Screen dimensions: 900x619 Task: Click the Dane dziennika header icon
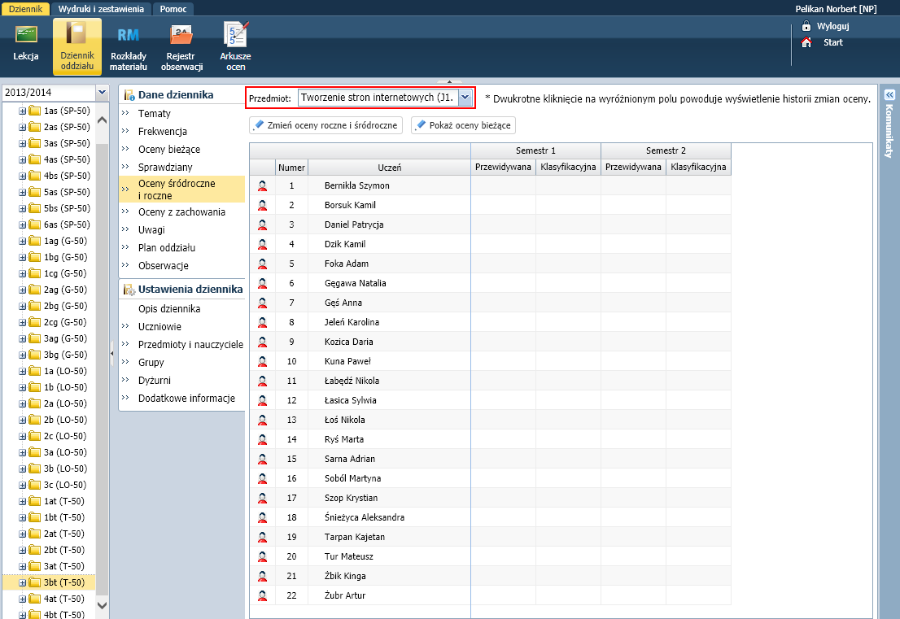pos(129,95)
